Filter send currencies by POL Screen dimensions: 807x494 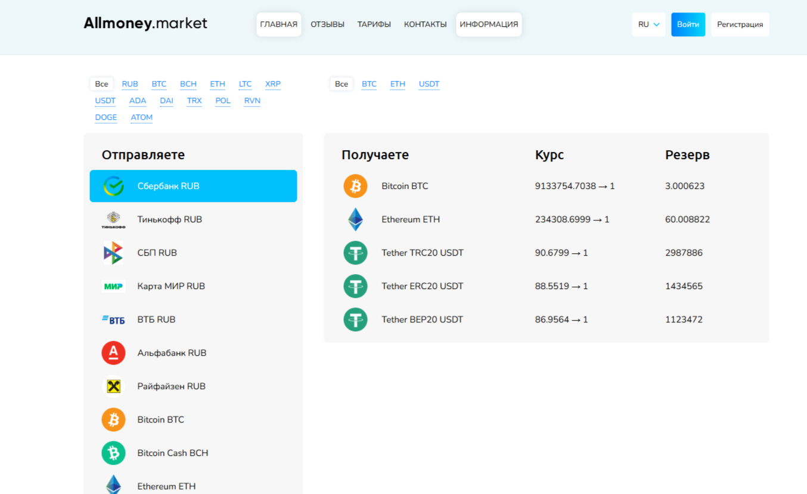223,101
